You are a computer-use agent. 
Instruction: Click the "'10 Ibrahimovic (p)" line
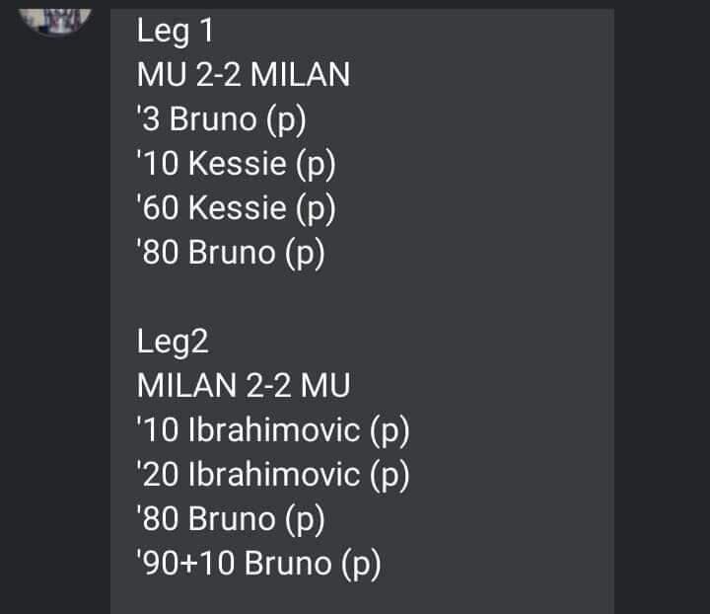pyautogui.click(x=273, y=430)
